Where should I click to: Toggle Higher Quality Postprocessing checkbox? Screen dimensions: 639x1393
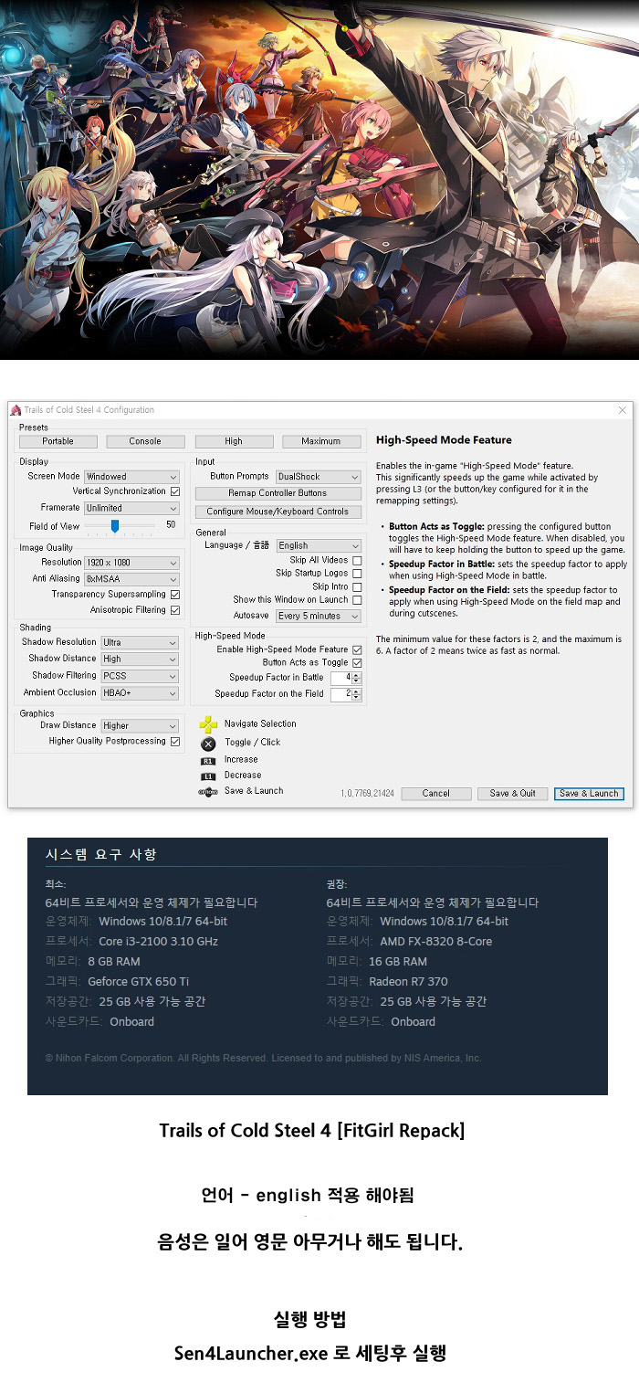[x=175, y=742]
